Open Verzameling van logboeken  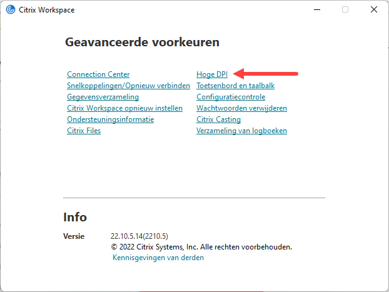[241, 131]
